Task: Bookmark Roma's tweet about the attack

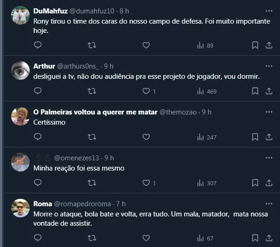Action: tap(255, 238)
